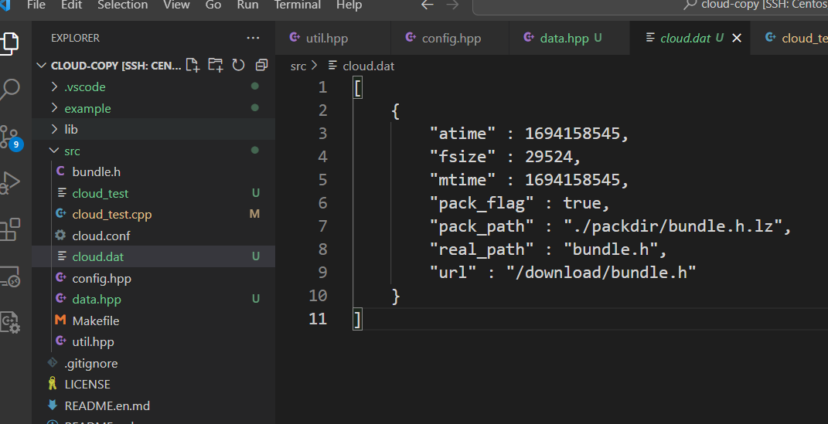Open the File menu
The width and height of the screenshot is (828, 424).
(36, 5)
